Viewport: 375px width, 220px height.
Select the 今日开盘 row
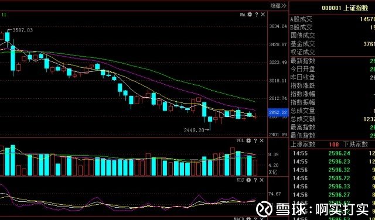pyautogui.click(x=332, y=69)
